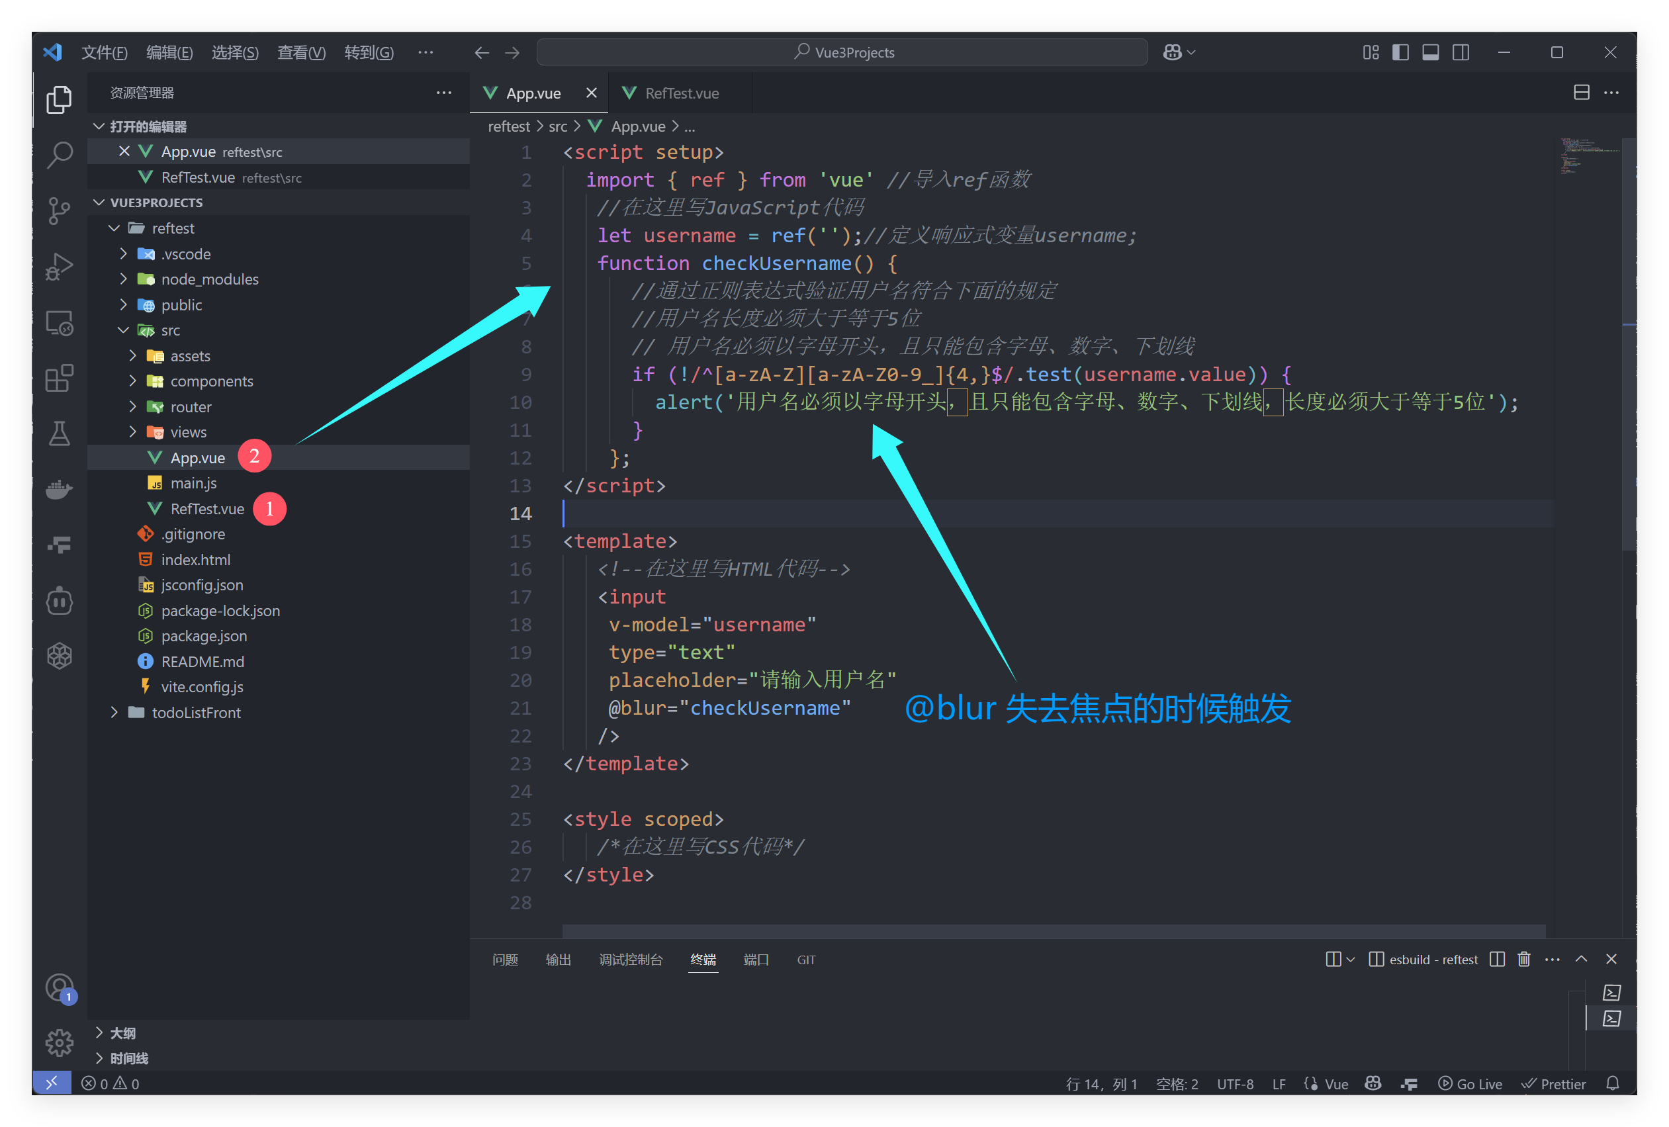This screenshot has height=1127, width=1669.
Task: Open the 选择(S) menu
Action: (235, 52)
